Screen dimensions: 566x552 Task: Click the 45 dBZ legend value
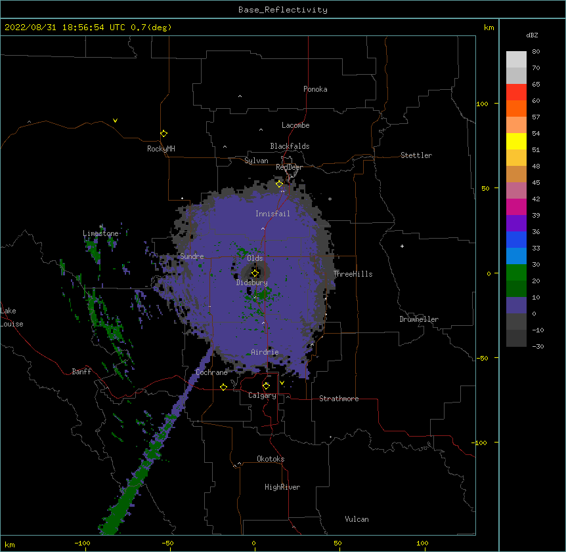pyautogui.click(x=536, y=183)
